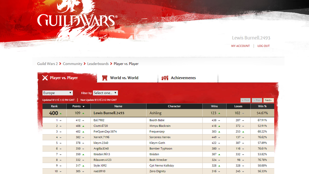The width and height of the screenshot is (309, 174).
Task: Click Guild Wars 2 breadcrumb
Action: pos(47,64)
